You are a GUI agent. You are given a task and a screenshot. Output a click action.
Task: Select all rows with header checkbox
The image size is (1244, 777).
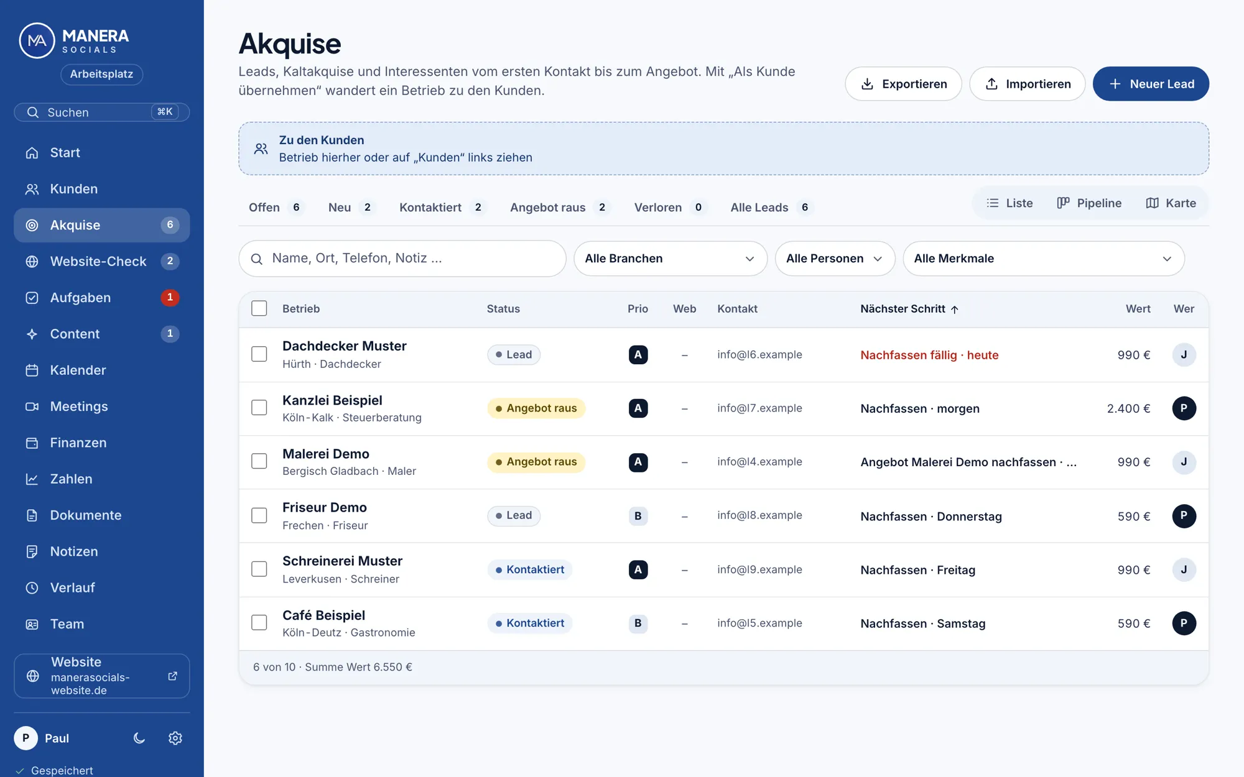259,308
